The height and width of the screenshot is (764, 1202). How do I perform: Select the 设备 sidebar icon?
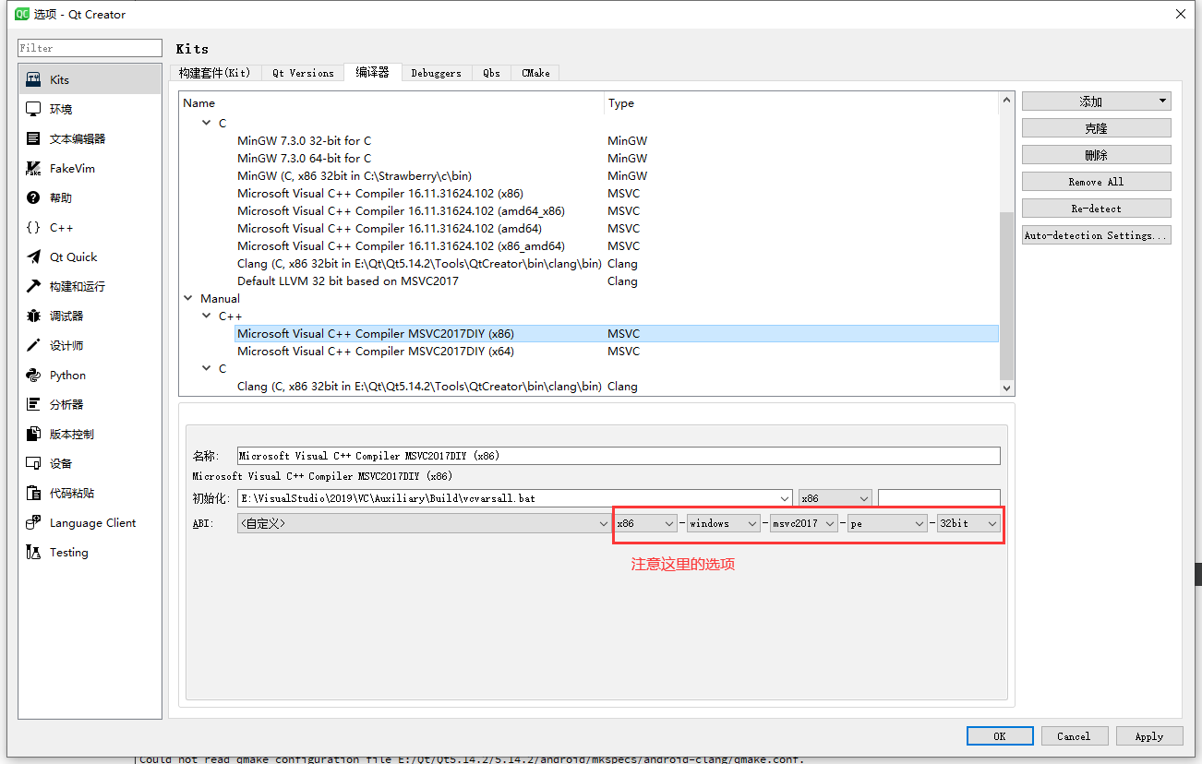click(x=33, y=463)
